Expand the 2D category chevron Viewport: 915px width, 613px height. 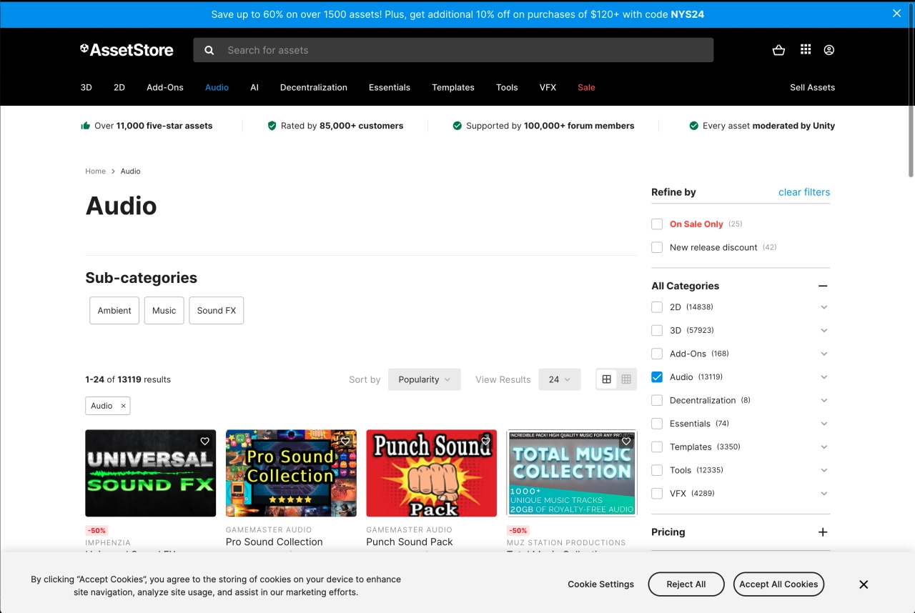824,307
